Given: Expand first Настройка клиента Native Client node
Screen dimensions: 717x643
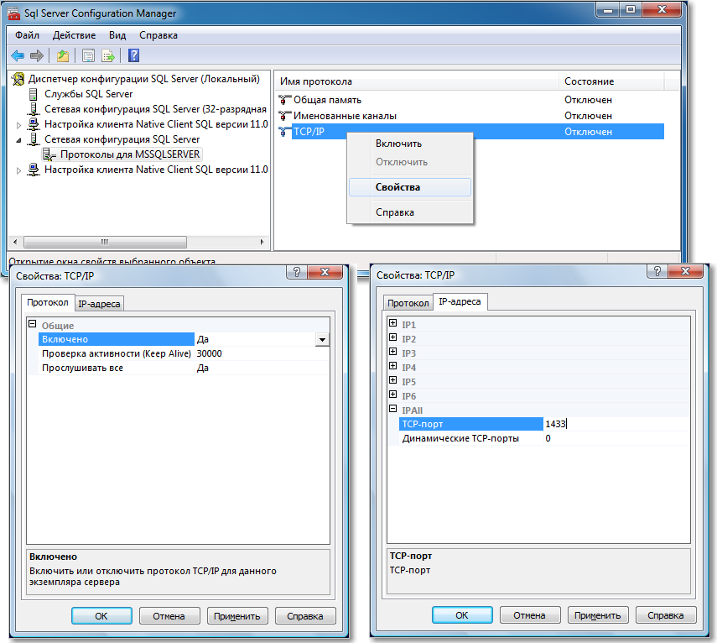Looking at the screenshot, I should pyautogui.click(x=18, y=124).
